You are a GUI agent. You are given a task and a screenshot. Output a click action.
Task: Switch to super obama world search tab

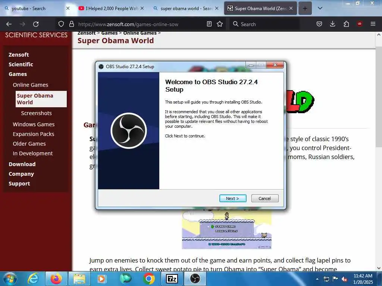[x=186, y=8]
